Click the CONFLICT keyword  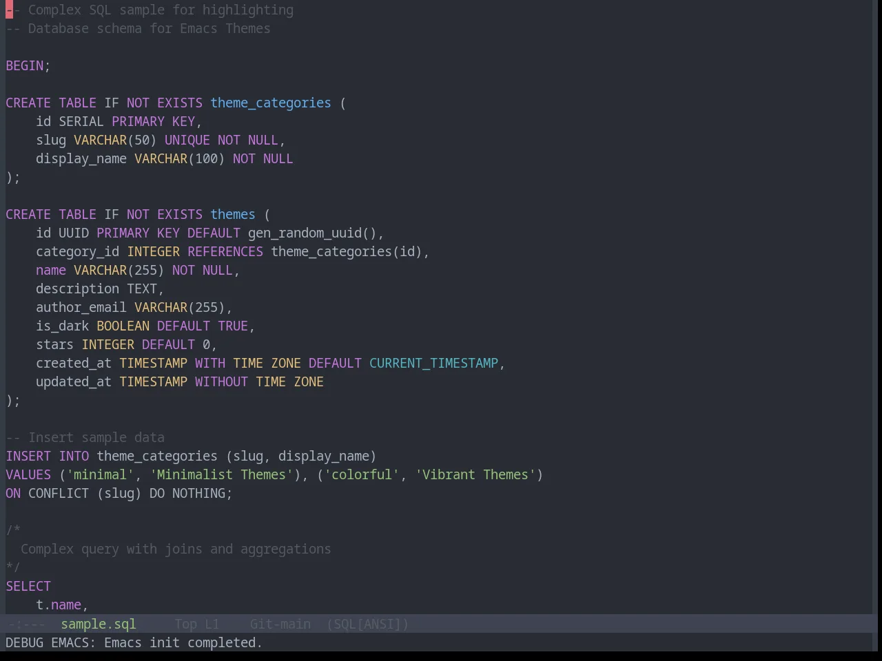click(x=59, y=493)
